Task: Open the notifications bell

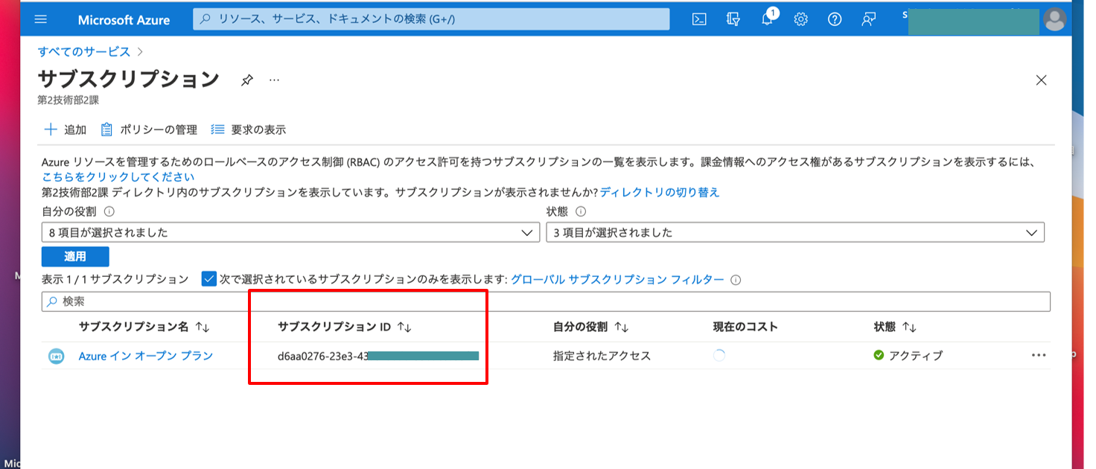Action: pos(768,19)
